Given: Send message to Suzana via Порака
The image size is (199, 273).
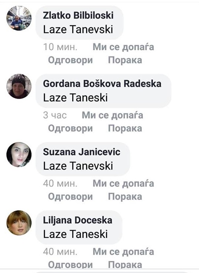Looking at the screenshot, I should coord(125,197).
